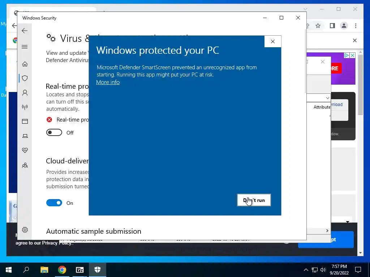The height and width of the screenshot is (277, 370).
Task: Close the Chrome download bar X
Action: (355, 40)
